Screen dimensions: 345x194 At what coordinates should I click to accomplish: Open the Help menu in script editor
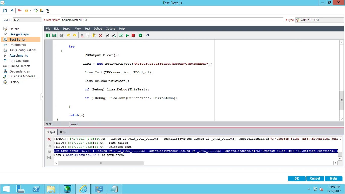[x=122, y=29]
